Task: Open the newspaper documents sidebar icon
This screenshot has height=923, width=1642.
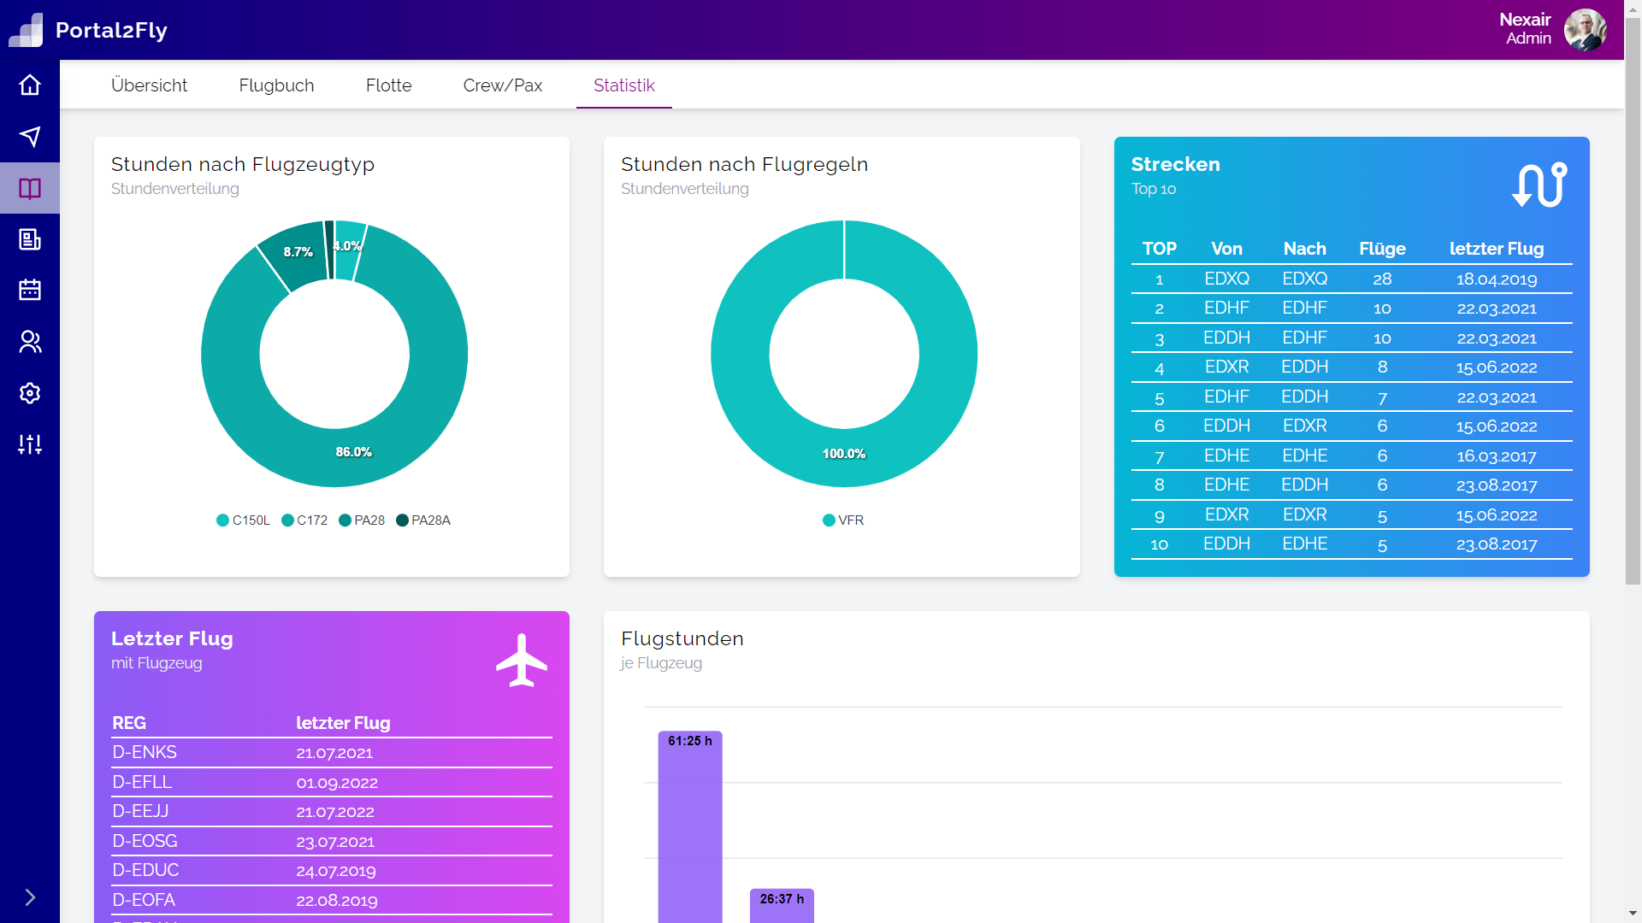Action: pyautogui.click(x=30, y=239)
